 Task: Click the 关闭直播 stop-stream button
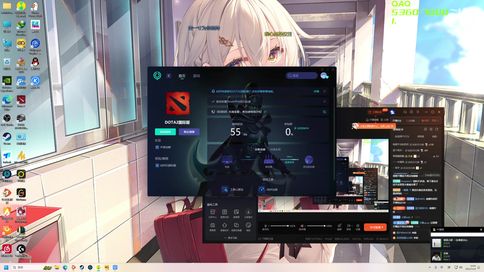pos(375,227)
